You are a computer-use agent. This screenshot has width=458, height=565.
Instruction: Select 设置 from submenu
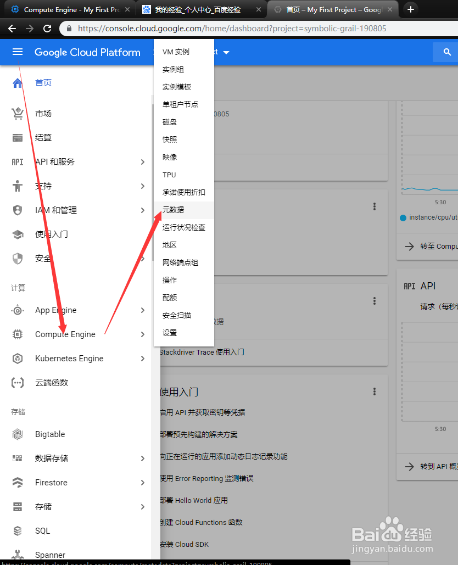click(184, 333)
